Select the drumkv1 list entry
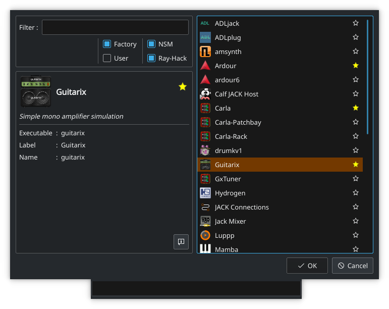Image resolution: width=389 pixels, height=309 pixels. [280, 150]
